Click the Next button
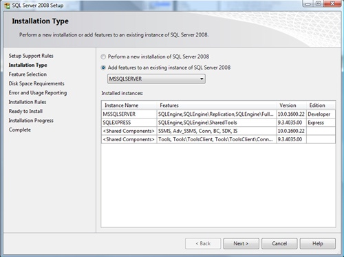 (x=241, y=243)
